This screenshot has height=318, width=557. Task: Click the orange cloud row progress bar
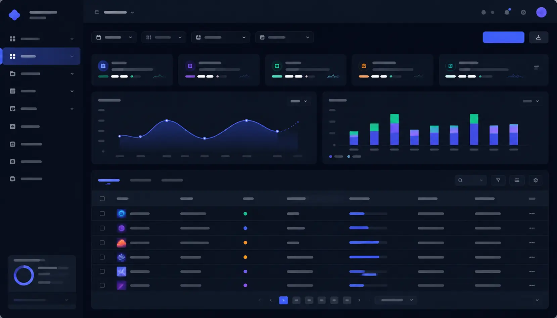[x=368, y=243]
